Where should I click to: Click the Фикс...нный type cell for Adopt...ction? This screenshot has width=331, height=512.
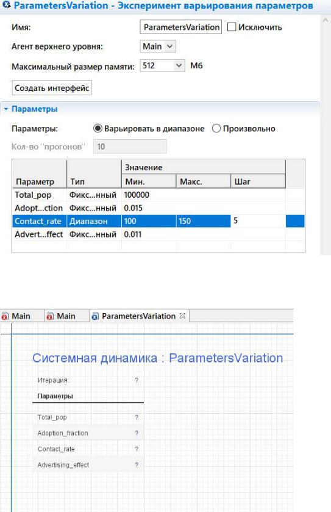tap(94, 208)
